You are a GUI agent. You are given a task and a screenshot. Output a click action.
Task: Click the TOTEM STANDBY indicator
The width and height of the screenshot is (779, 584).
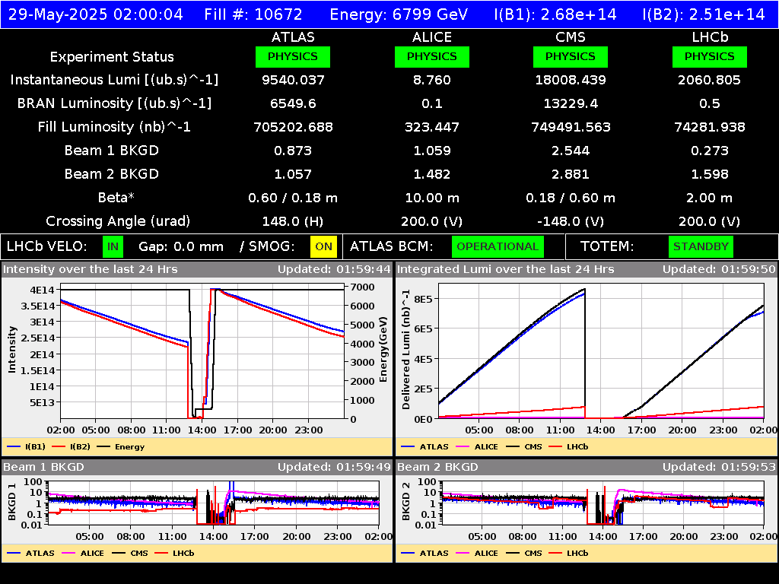[x=701, y=247]
